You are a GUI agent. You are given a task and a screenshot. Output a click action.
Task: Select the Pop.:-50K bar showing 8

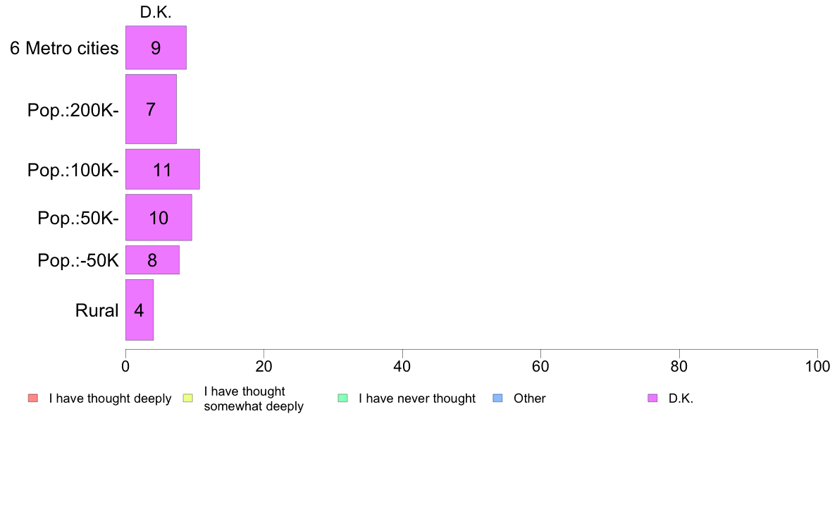click(153, 259)
